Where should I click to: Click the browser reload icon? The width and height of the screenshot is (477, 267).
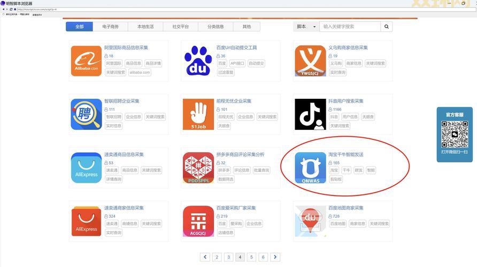tap(11, 9)
